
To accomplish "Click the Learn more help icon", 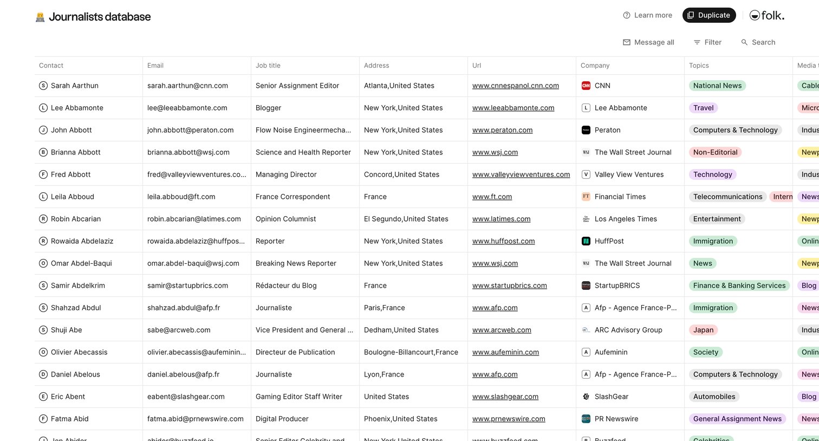I will (627, 15).
